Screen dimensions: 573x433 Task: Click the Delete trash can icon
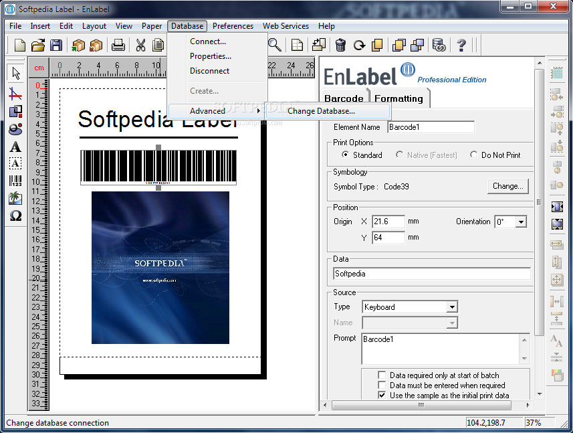coord(340,45)
